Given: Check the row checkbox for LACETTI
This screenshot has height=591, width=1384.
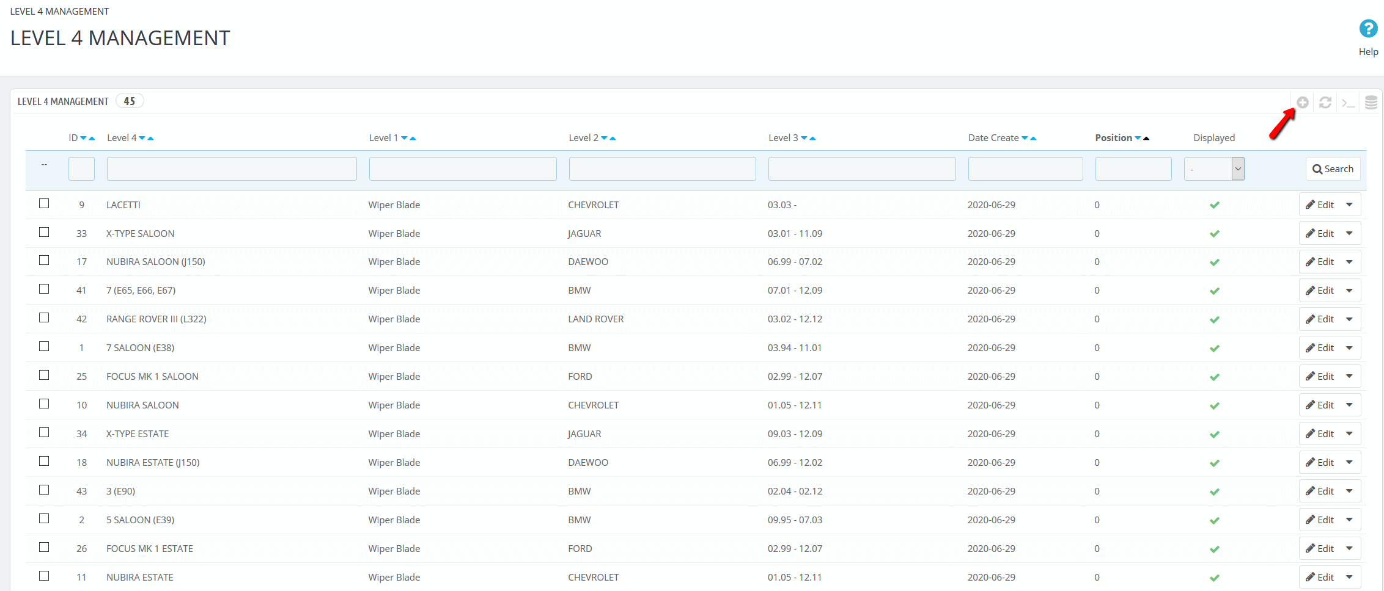Looking at the screenshot, I should click(43, 203).
